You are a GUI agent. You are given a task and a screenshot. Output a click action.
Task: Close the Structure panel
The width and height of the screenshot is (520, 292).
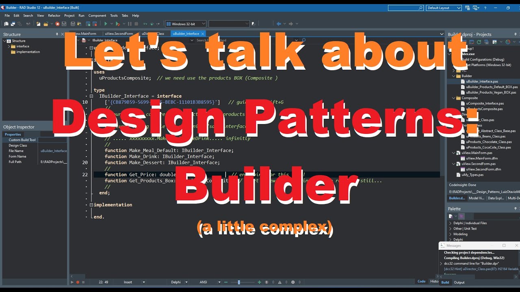(63, 34)
